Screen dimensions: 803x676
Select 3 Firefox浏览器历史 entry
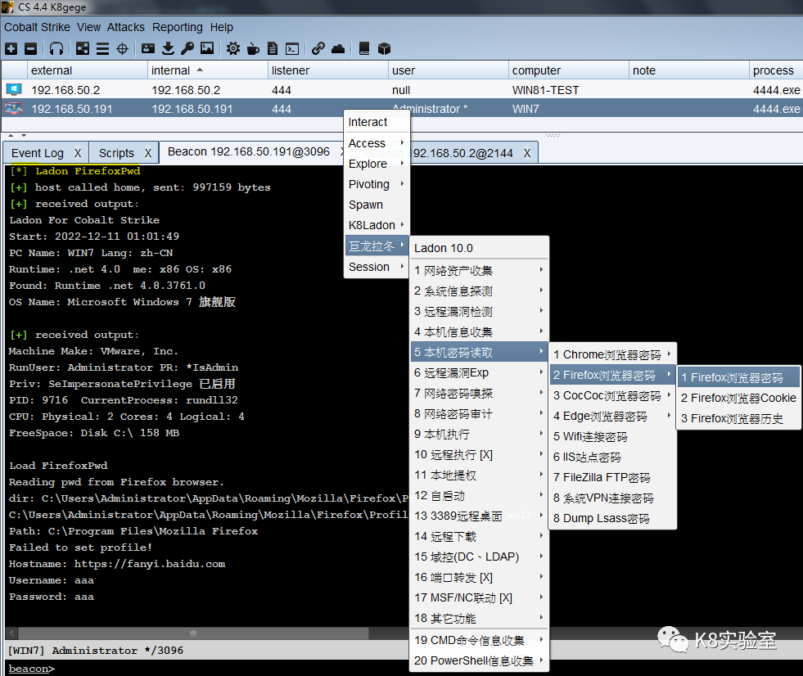(x=738, y=418)
